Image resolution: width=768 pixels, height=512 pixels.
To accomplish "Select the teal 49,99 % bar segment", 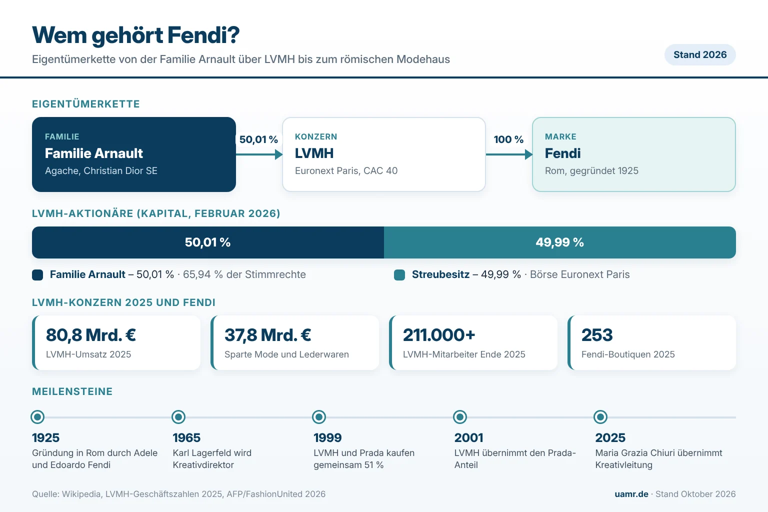I will pyautogui.click(x=560, y=242).
